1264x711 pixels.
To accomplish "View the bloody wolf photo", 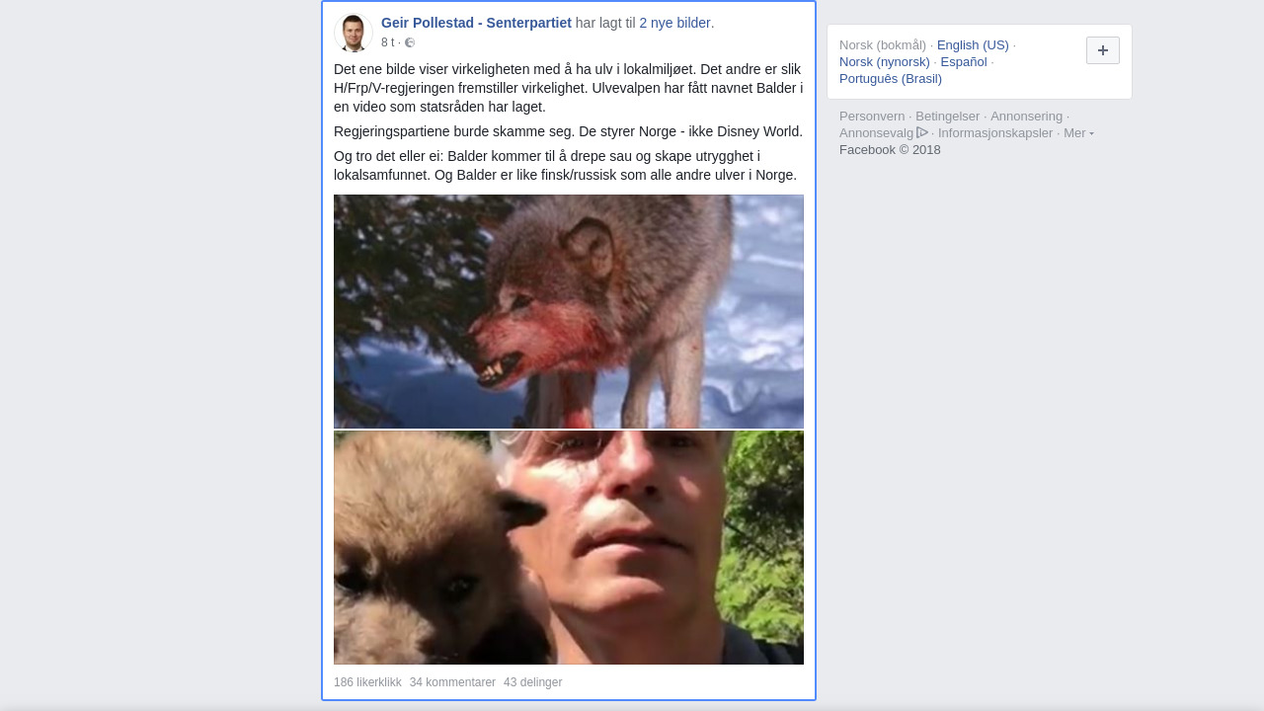I will [x=569, y=311].
